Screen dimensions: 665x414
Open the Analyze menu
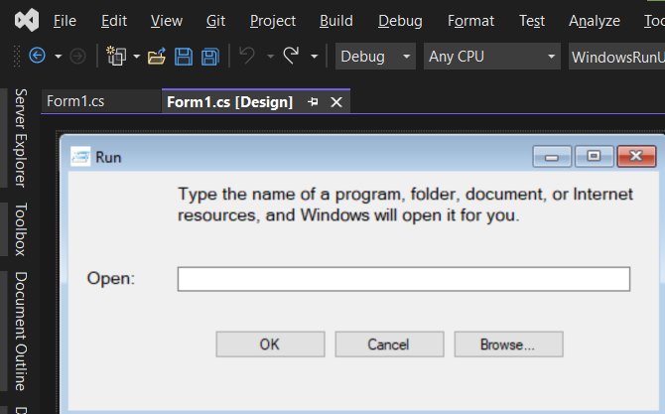[x=595, y=21]
